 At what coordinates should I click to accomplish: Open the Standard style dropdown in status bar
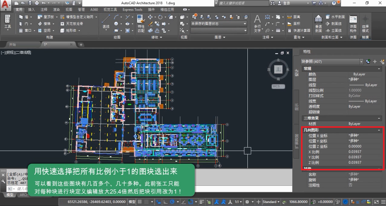(x=272, y=202)
